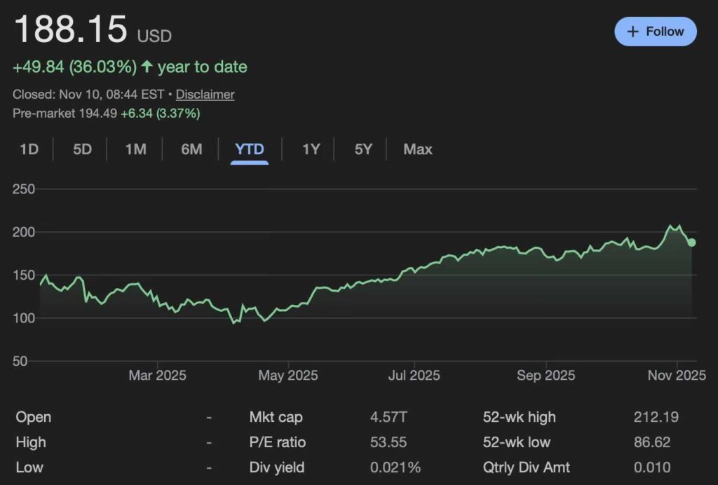This screenshot has height=485, width=718.
Task: View the 1Y chart range
Action: tap(311, 149)
